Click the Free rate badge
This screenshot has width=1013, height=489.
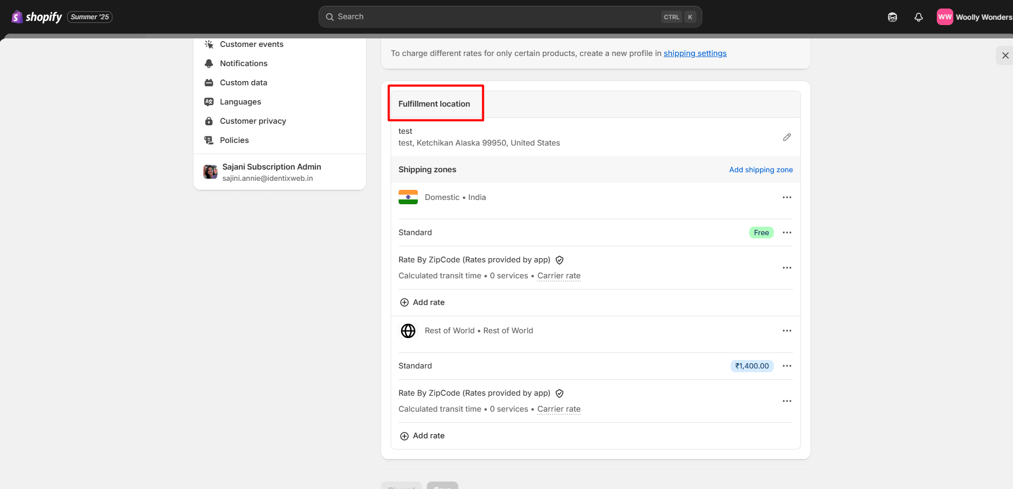tap(761, 233)
